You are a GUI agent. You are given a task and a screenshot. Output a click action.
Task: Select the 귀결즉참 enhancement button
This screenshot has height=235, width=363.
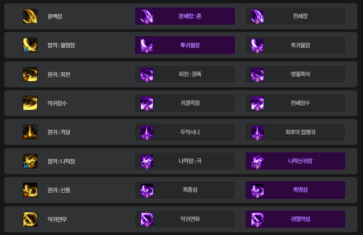(x=185, y=103)
